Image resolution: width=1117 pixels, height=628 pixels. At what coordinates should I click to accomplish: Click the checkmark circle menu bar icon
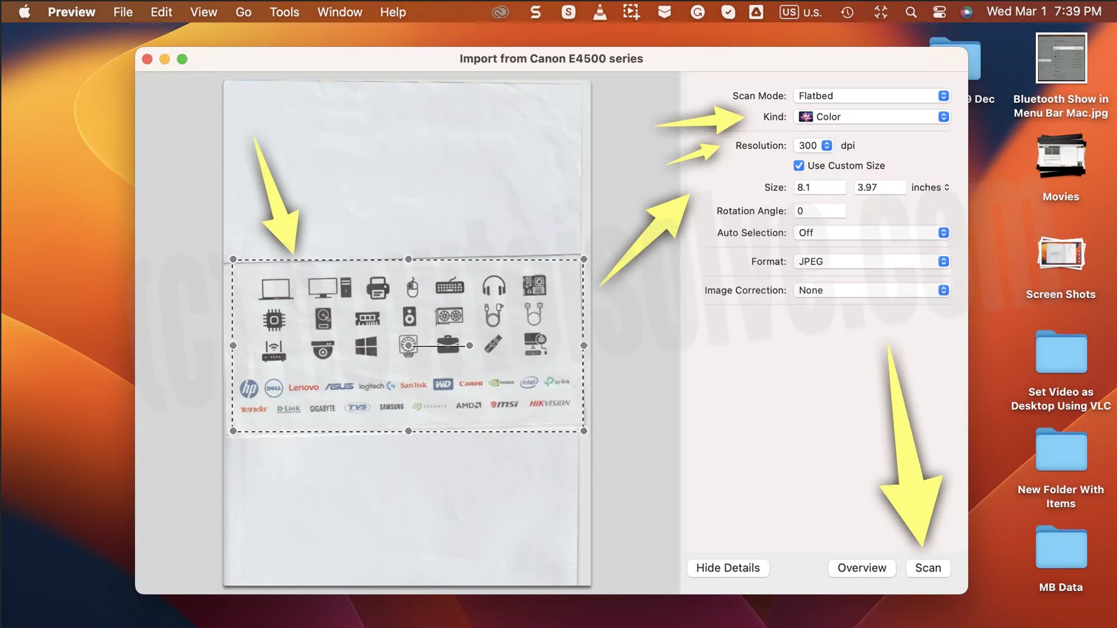coord(728,12)
